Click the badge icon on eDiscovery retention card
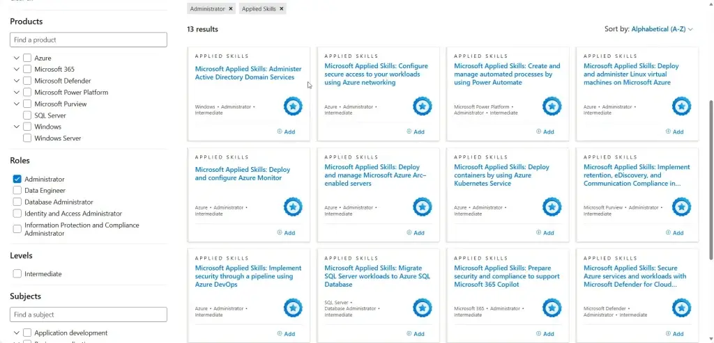The width and height of the screenshot is (714, 343). [x=681, y=207]
